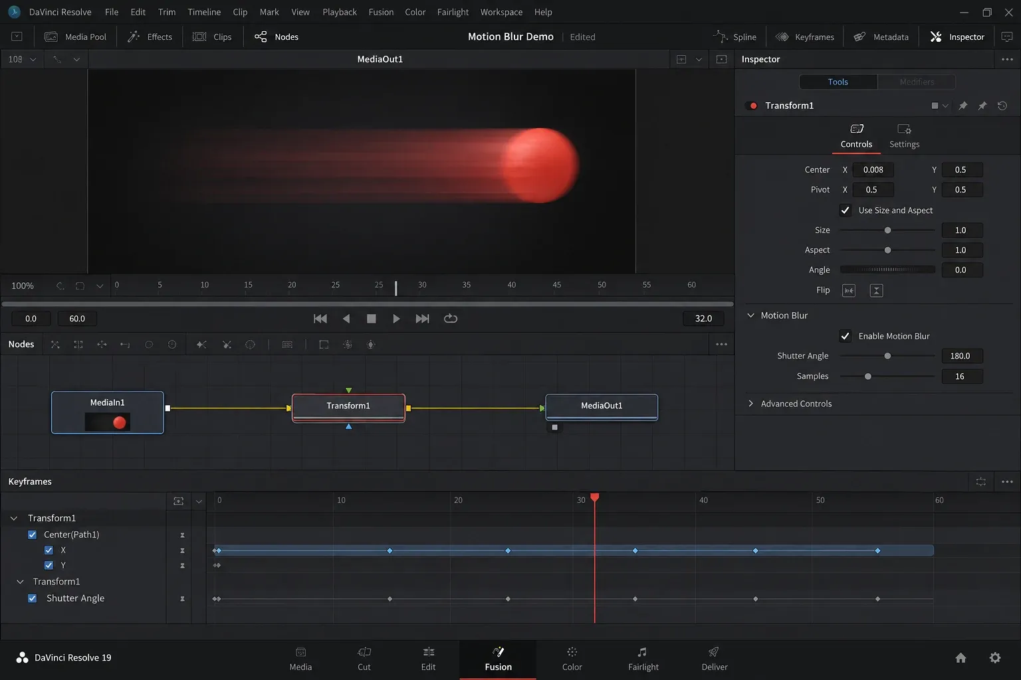1021x680 pixels.
Task: Go to Edit page
Action: (x=429, y=659)
